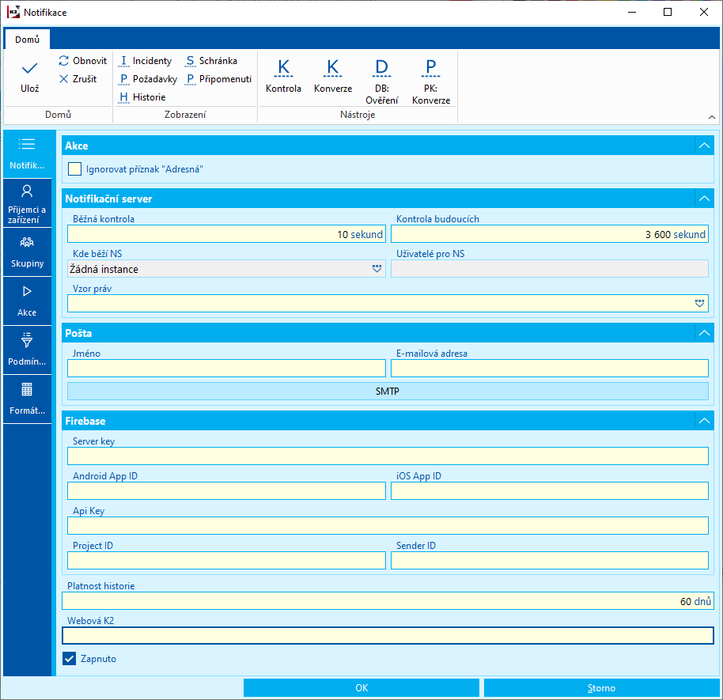Open the Skupiny sidebar section
Viewport: 723px width, 700px height.
27,252
